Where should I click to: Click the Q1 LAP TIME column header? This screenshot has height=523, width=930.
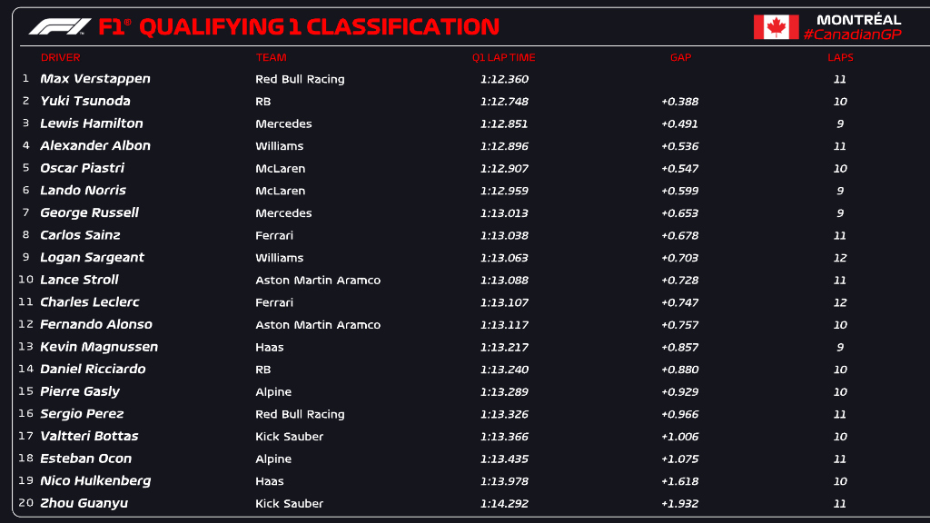tap(503, 57)
